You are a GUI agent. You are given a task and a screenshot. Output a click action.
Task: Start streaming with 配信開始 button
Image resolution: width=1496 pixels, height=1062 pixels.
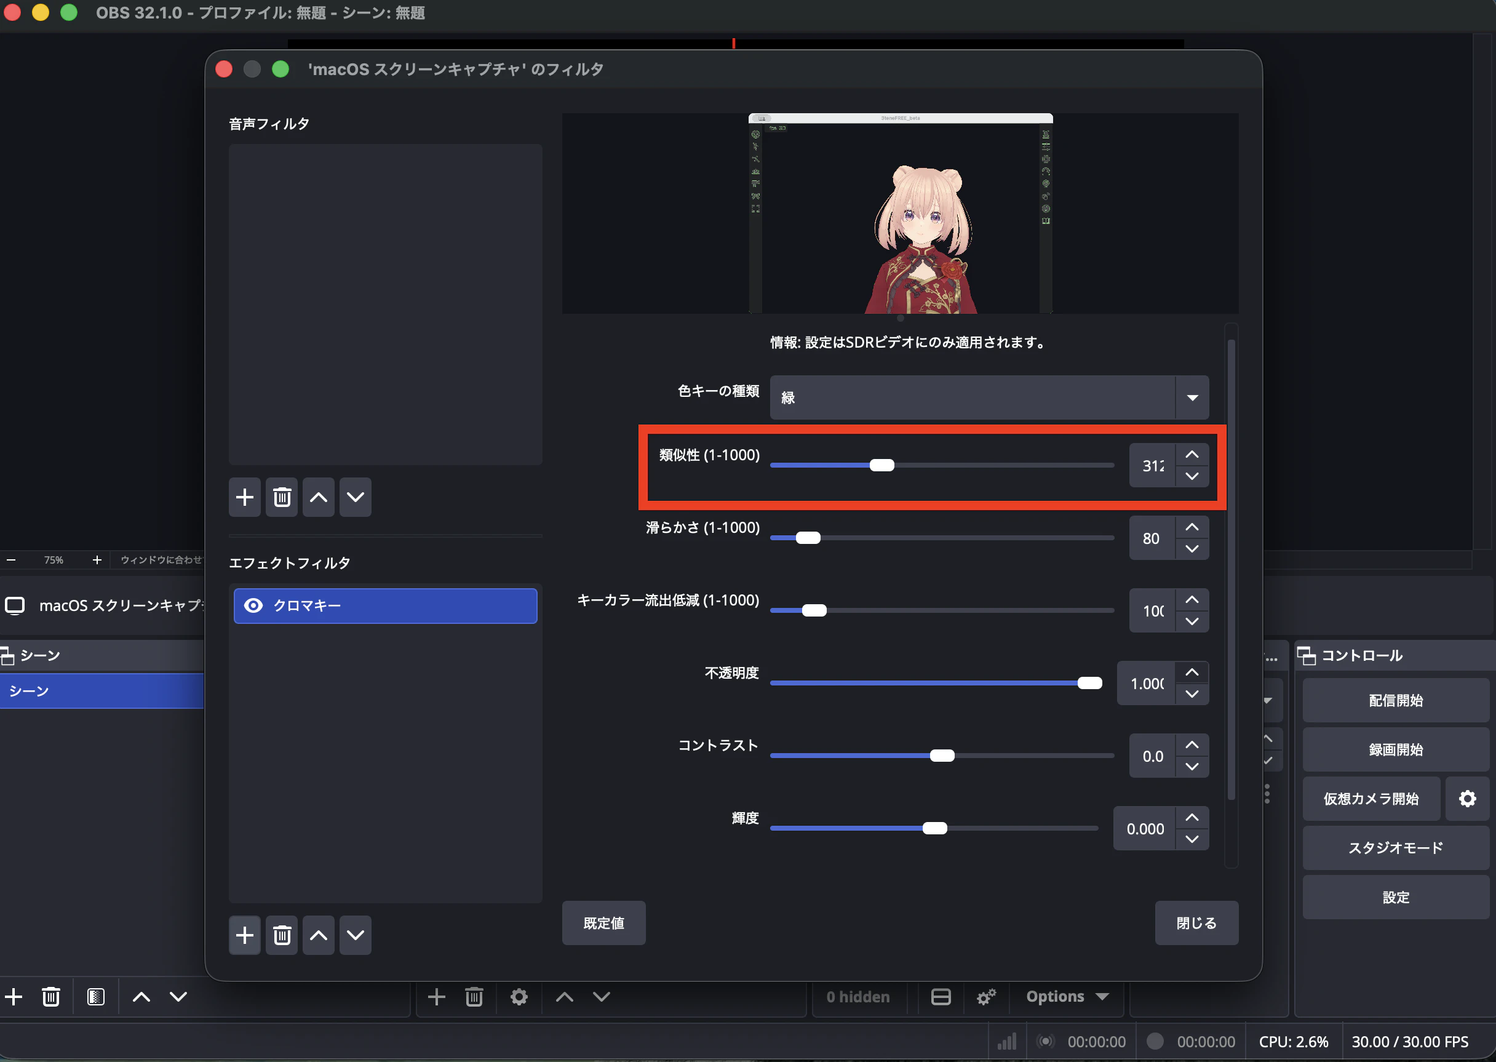pyautogui.click(x=1395, y=700)
